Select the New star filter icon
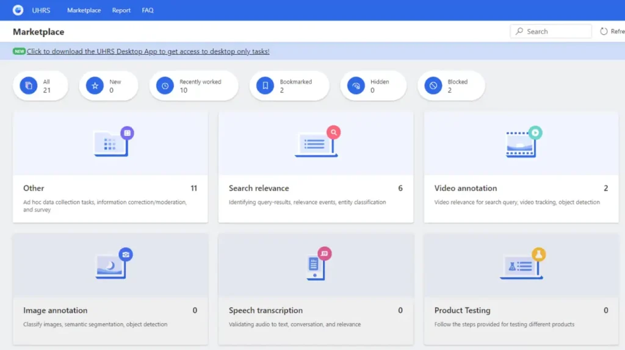 pyautogui.click(x=95, y=85)
